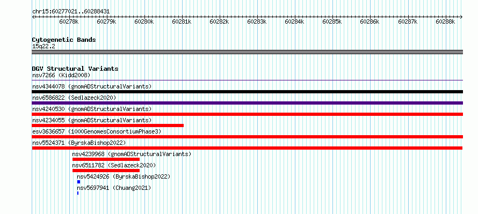This screenshot has width=478, height=214.
Task: Click nsv4234055 (gnomADStructuralVariants) label
Action: (x=92, y=120)
